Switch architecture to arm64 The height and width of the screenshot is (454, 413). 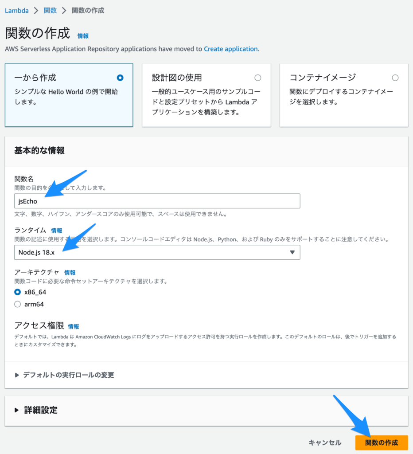click(16, 304)
